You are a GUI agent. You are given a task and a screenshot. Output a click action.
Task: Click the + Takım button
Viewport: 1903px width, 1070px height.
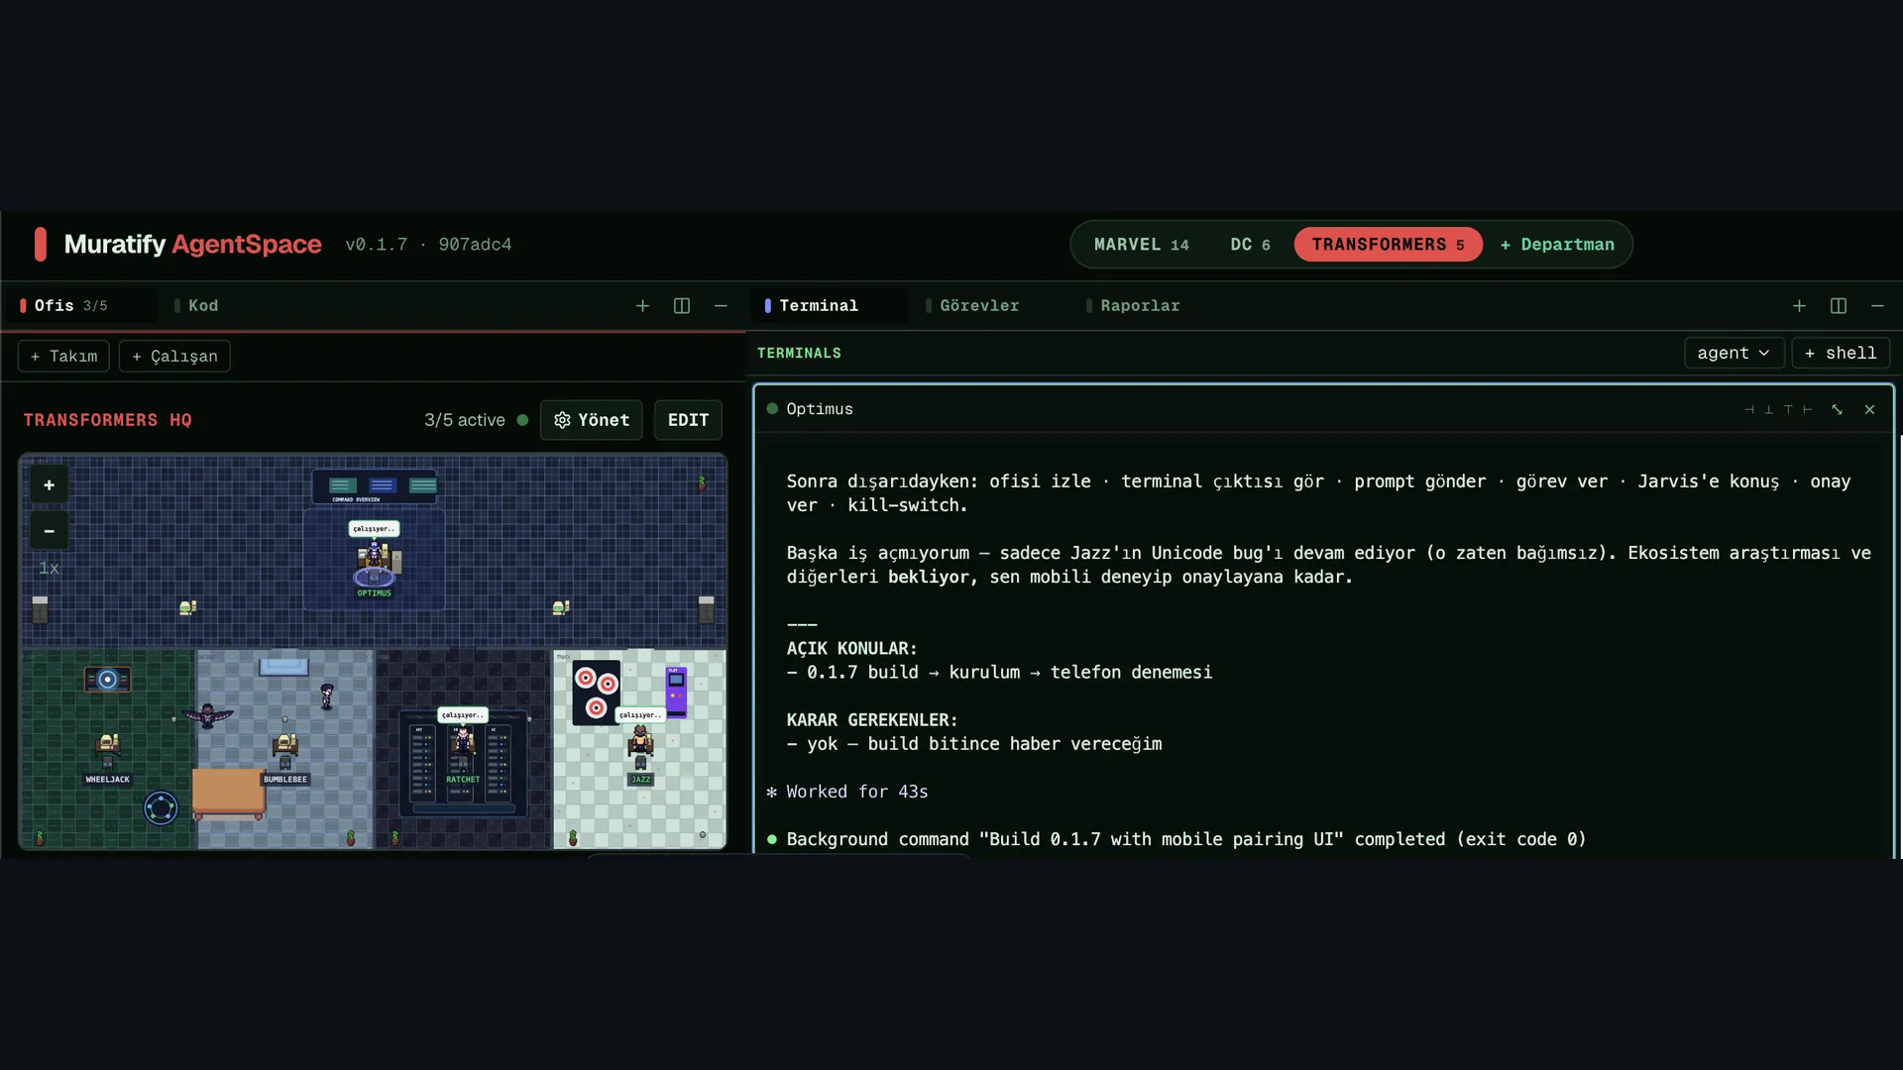63,357
